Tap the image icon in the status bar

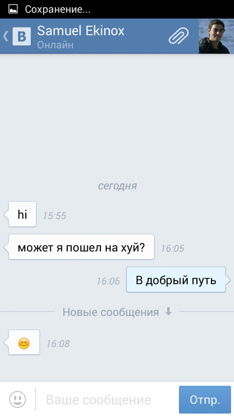click(x=13, y=9)
